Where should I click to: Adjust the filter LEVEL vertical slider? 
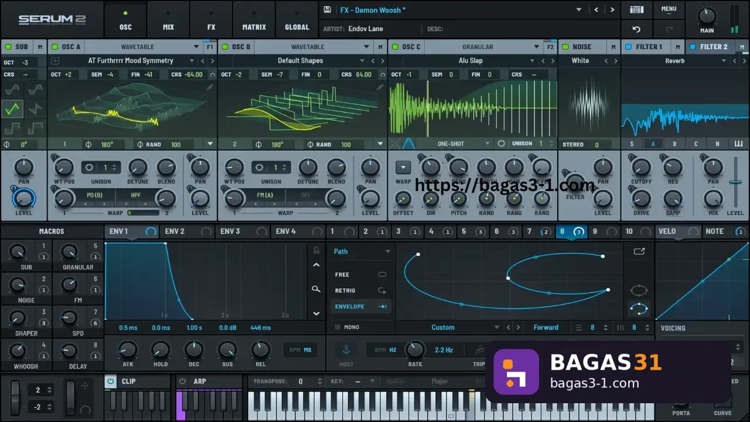[x=735, y=182]
